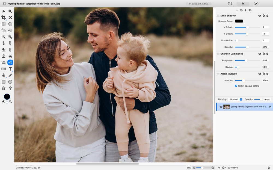Viewport: 273px width, 170px height.
Task: Select the Magic Wand tool
Action: point(4,37)
